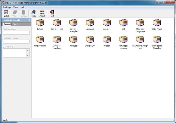
Task: Close the Package Manager window
Action: (x=170, y=2)
